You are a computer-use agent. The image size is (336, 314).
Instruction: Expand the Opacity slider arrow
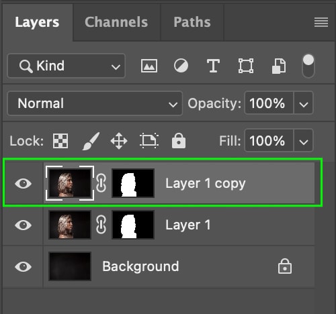pos(303,103)
